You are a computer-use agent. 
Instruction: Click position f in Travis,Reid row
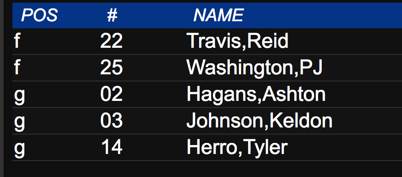point(17,41)
